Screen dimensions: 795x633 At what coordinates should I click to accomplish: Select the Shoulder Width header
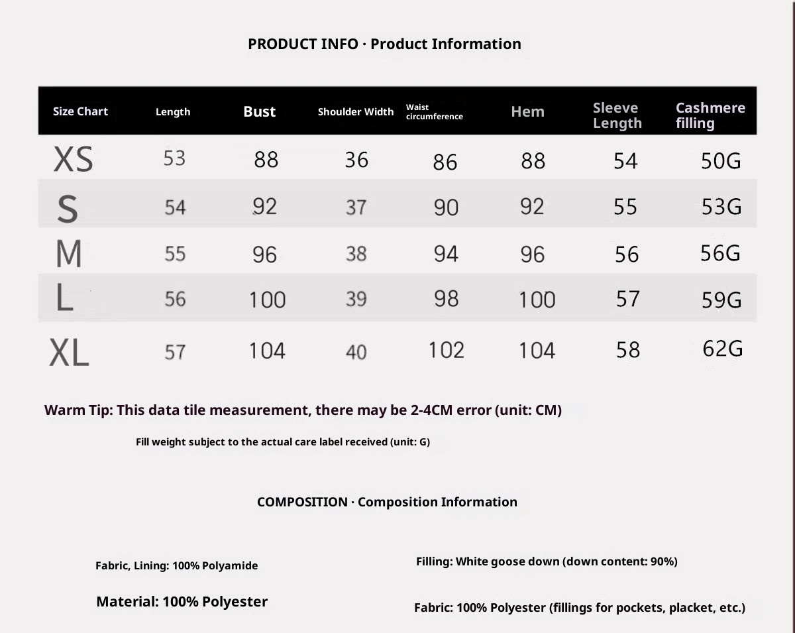click(356, 111)
